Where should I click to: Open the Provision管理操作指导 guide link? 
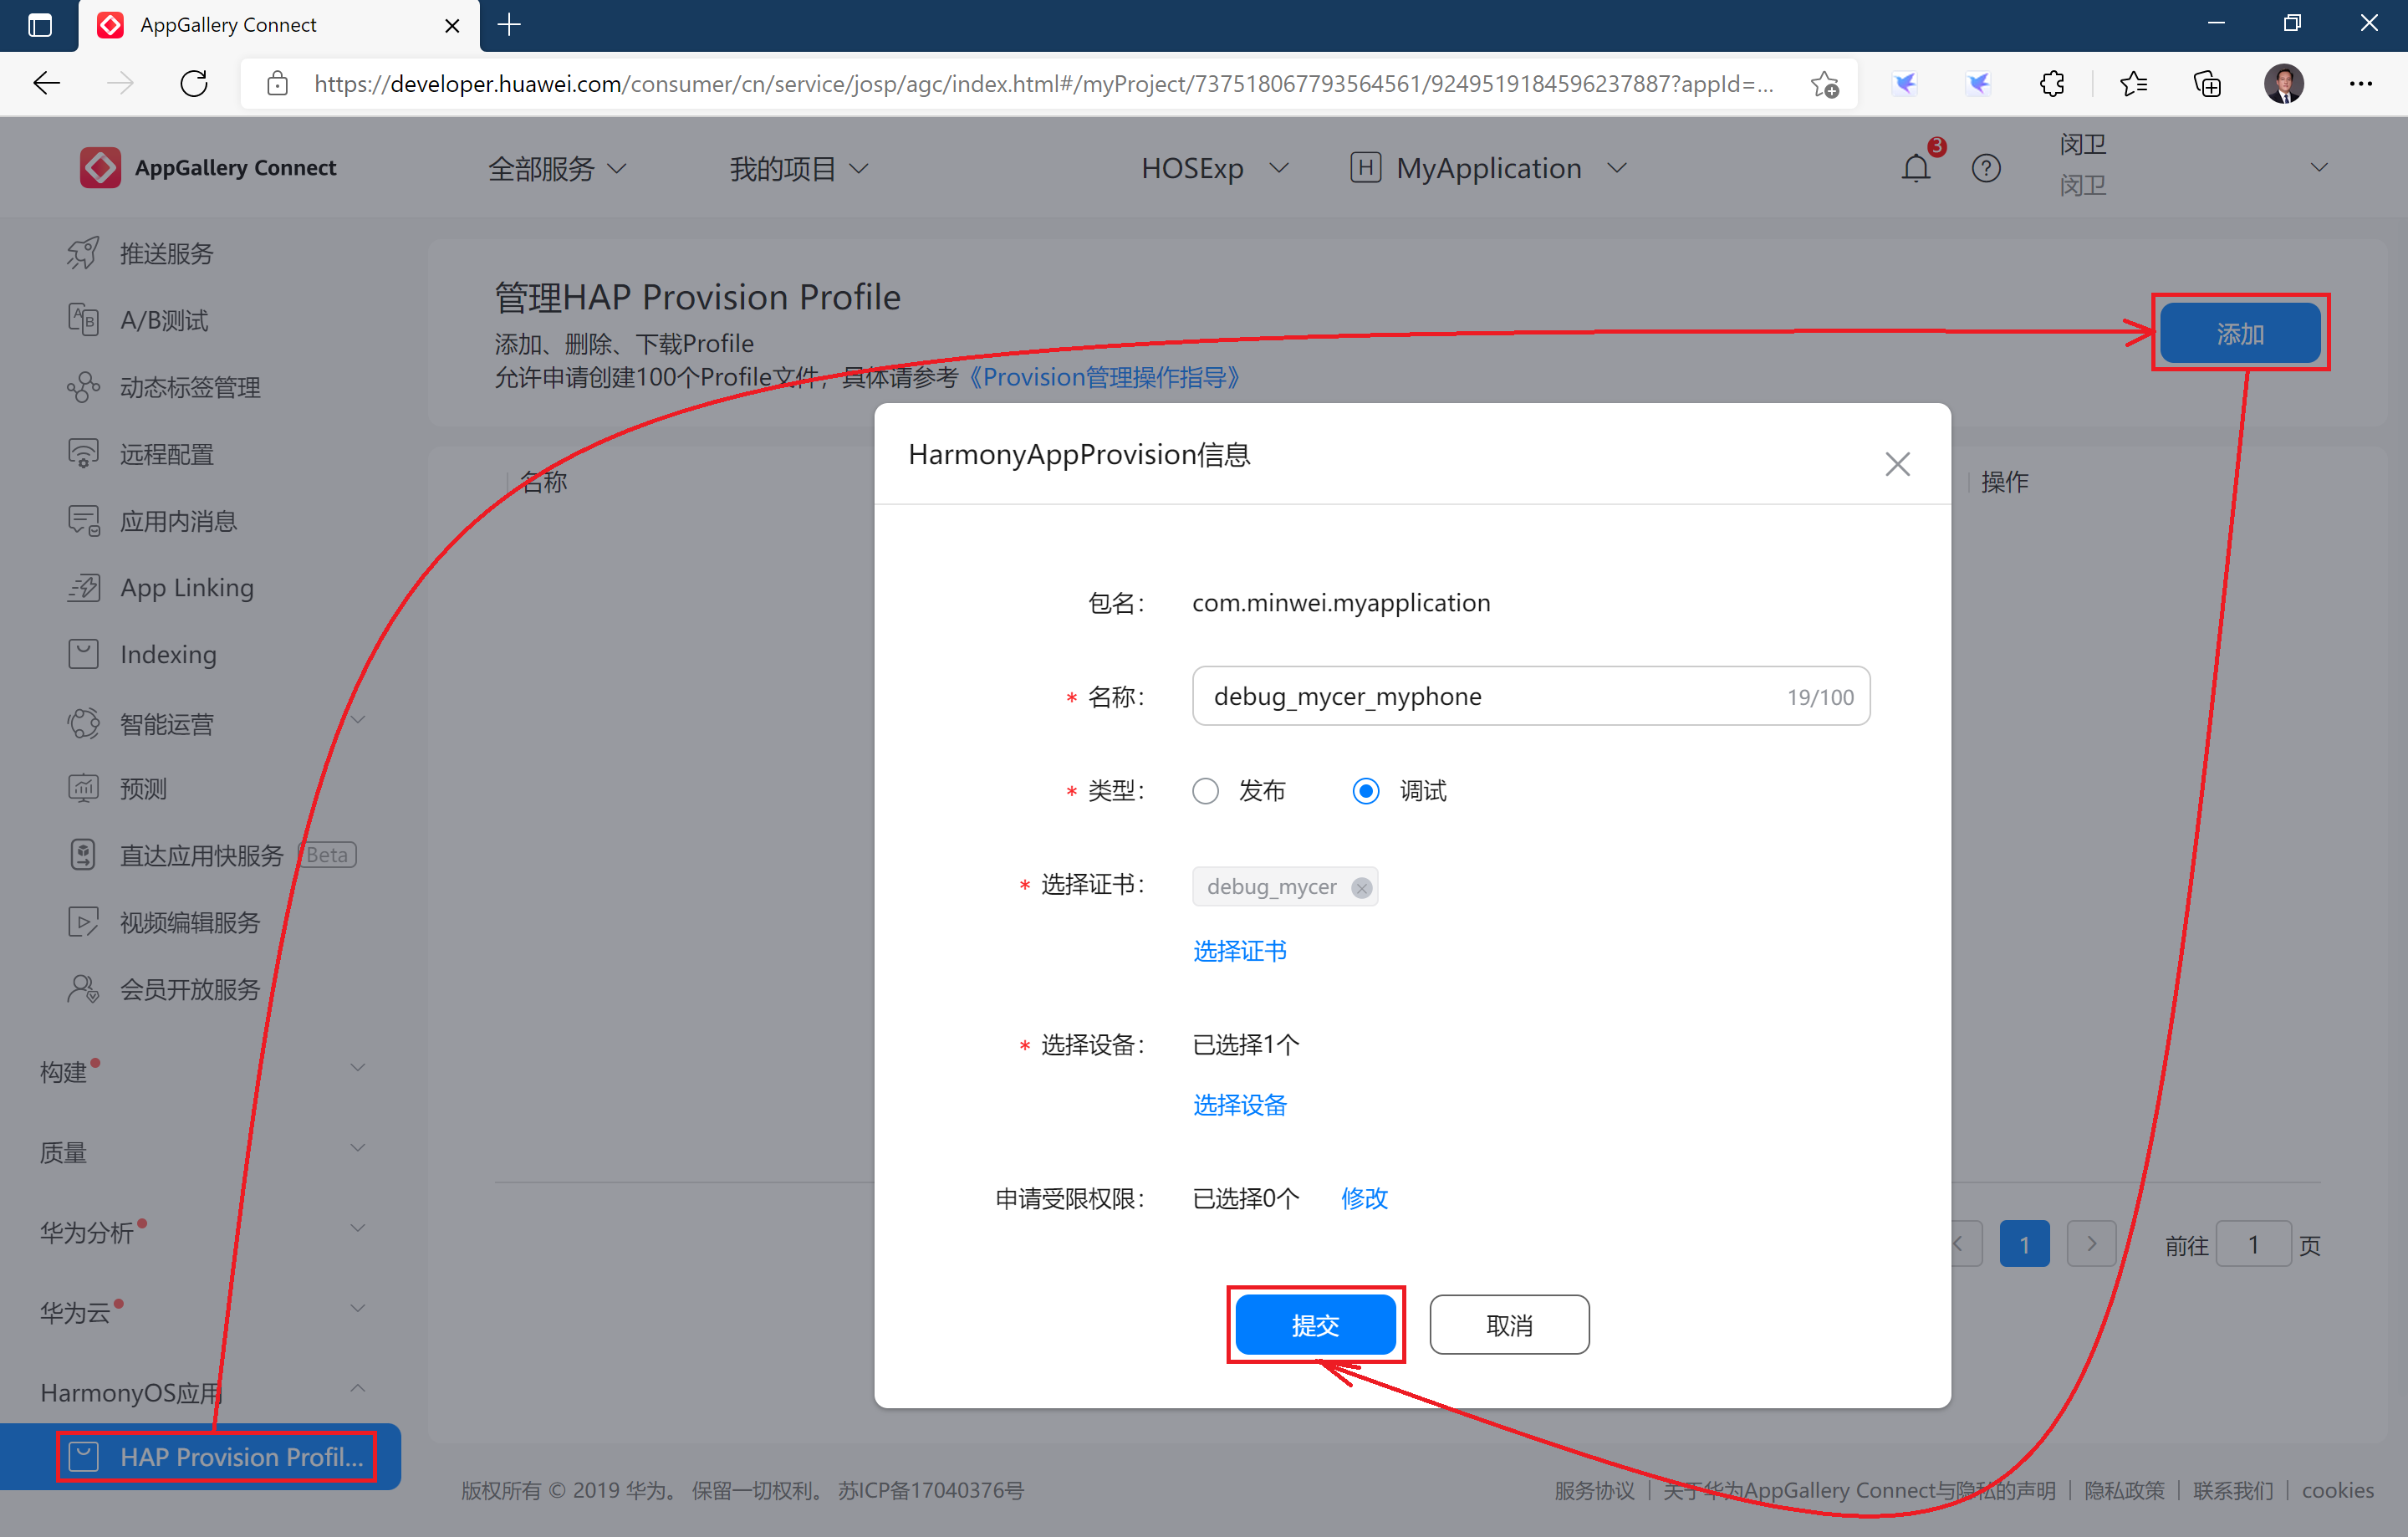[x=1105, y=377]
